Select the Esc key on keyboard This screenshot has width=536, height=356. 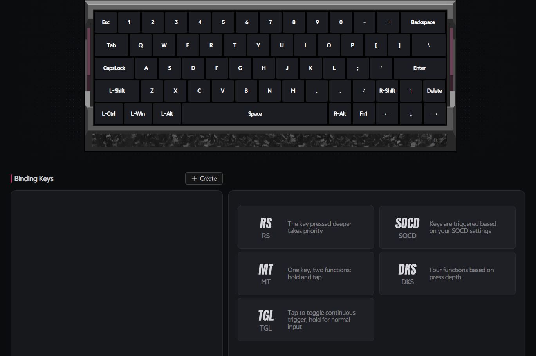tap(106, 22)
